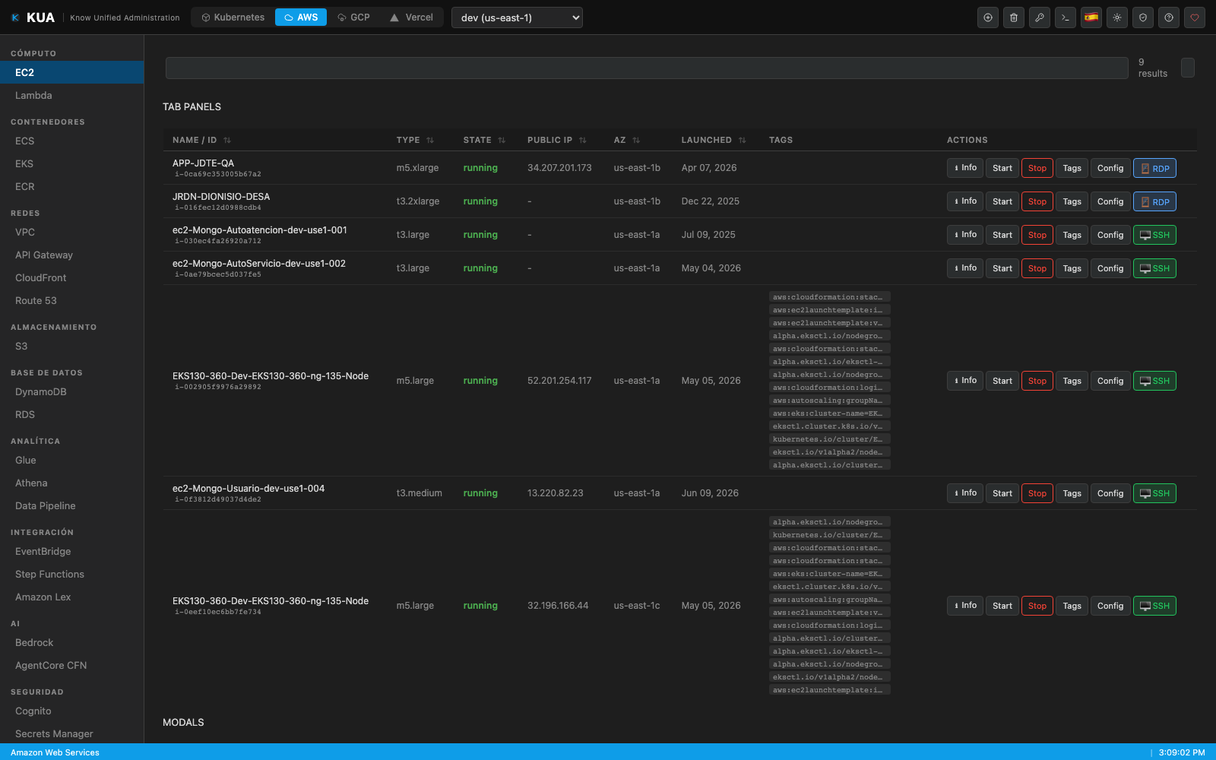Click the instance search input field
This screenshot has height=760, width=1216.
pos(647,68)
